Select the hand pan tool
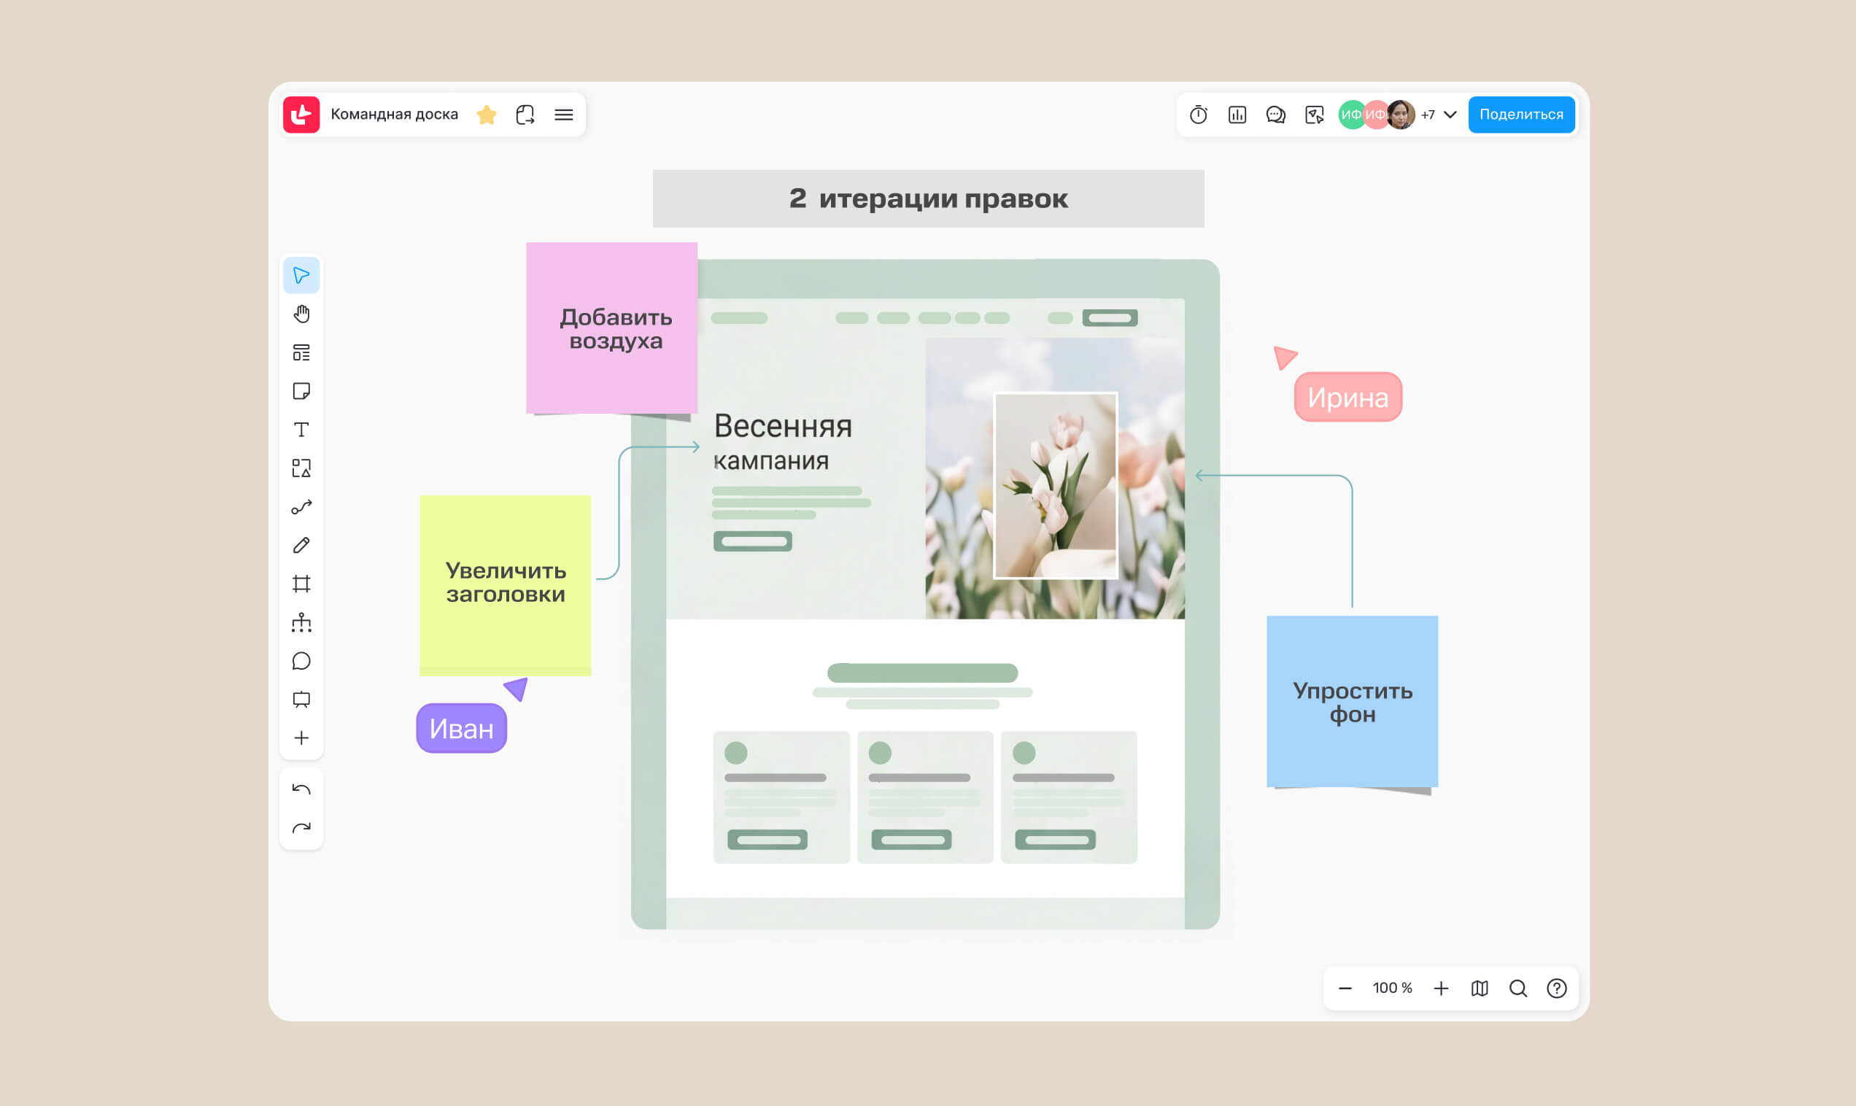This screenshot has height=1106, width=1856. pos(301,314)
